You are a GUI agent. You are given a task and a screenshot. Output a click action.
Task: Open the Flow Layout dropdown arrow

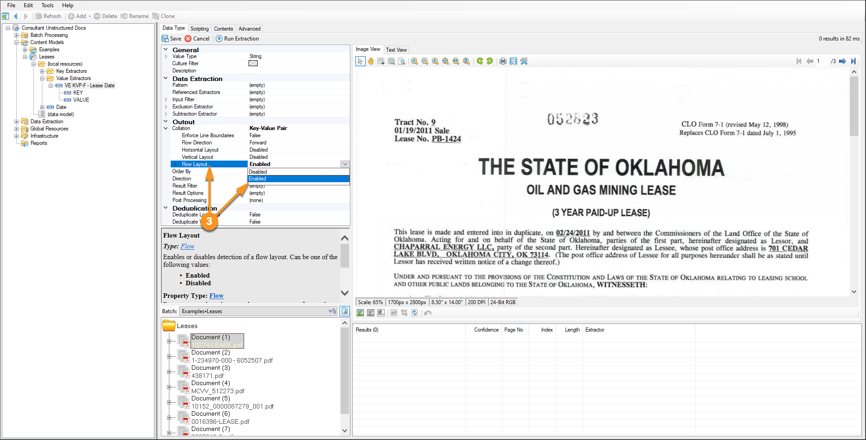coord(345,164)
